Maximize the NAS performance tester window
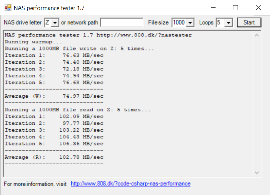 coord(235,8)
